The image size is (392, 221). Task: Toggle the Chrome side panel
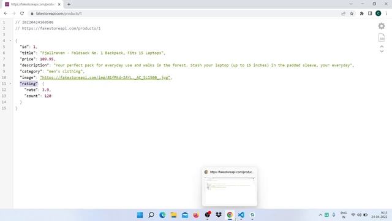pyautogui.click(x=370, y=14)
